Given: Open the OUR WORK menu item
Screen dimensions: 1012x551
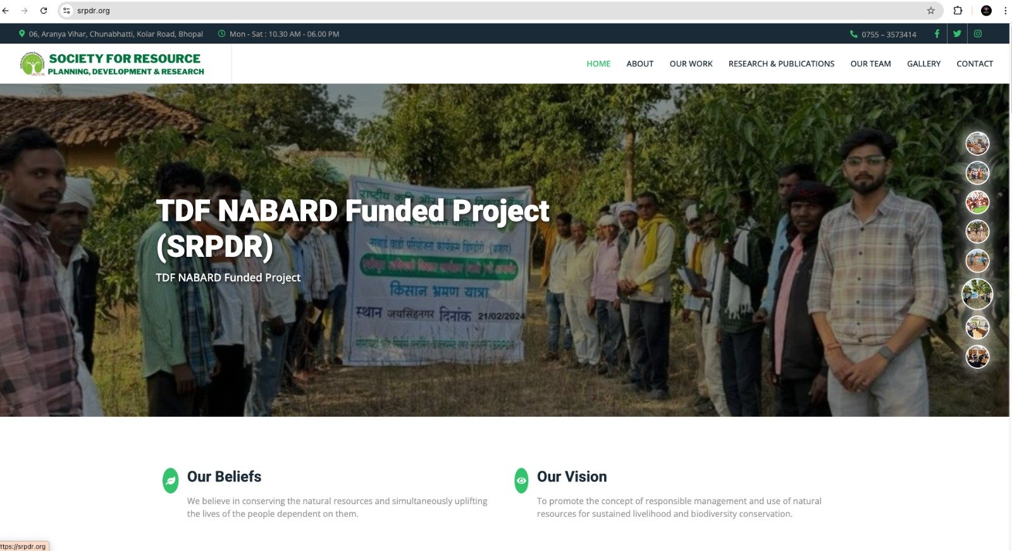Looking at the screenshot, I should click(x=691, y=64).
